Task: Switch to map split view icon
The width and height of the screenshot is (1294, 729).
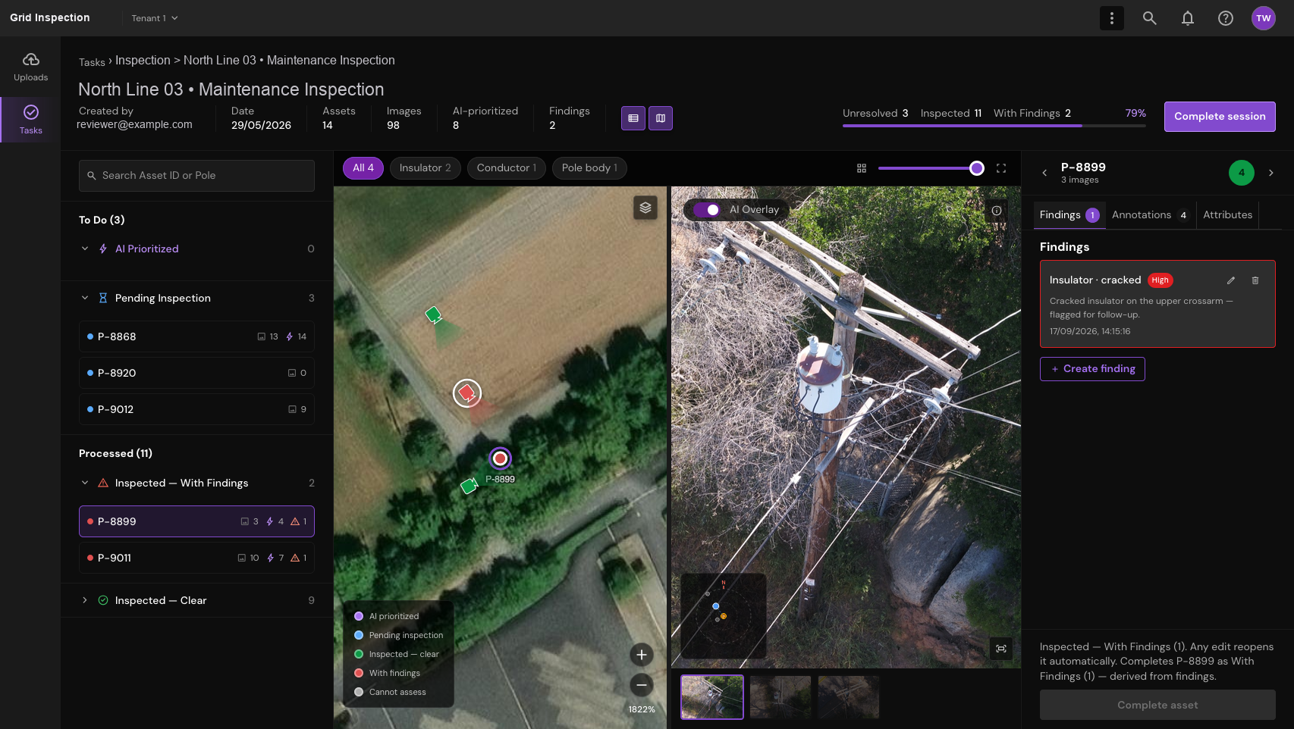Action: pyautogui.click(x=661, y=118)
